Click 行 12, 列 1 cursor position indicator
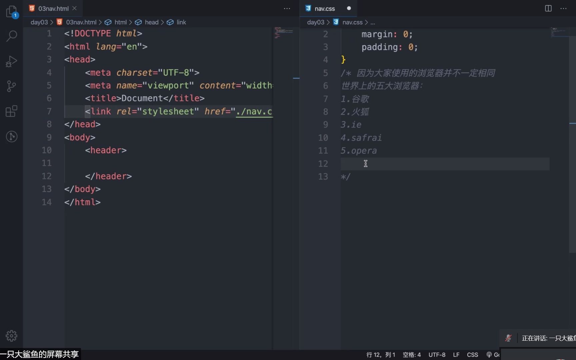The width and height of the screenshot is (576, 360). [381, 355]
